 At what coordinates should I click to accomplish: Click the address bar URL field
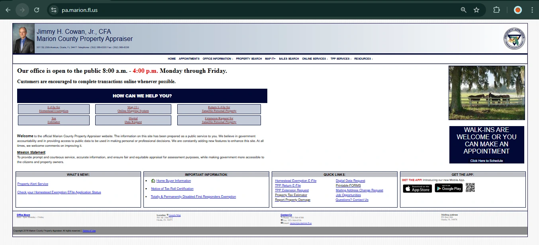[239, 10]
